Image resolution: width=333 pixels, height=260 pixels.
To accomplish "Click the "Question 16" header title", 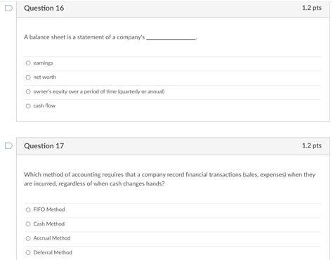I will pyautogui.click(x=44, y=8).
